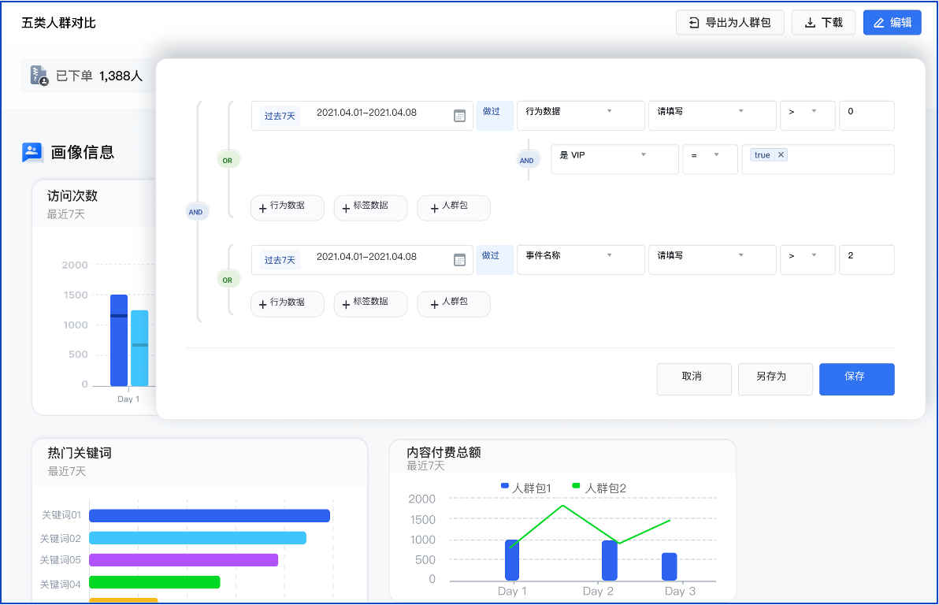Click the value field containing 2
Image resolution: width=939 pixels, height=605 pixels.
pos(866,257)
